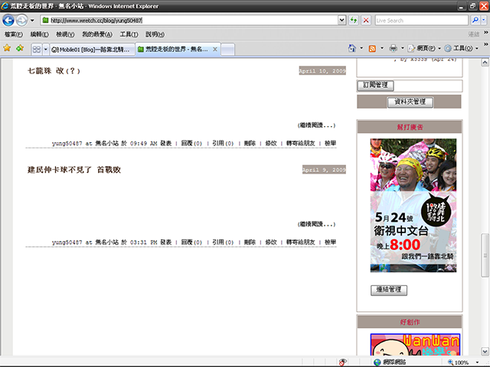490x367 pixels.
Task: Click the RSS feeds icon
Action: coord(372,48)
